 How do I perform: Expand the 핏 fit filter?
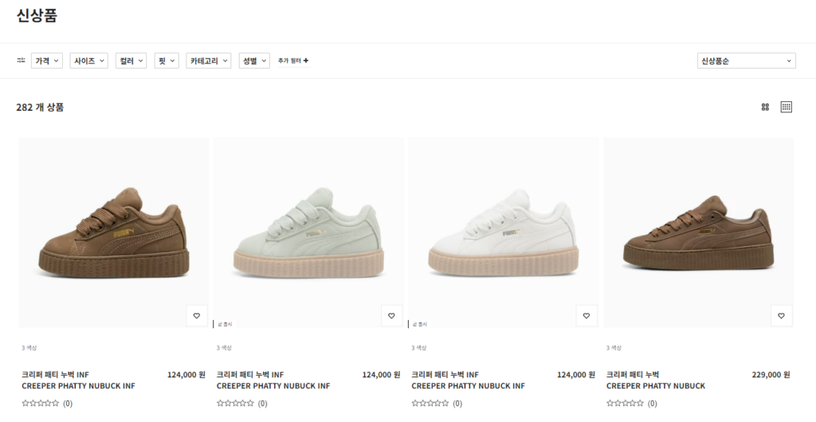click(167, 61)
